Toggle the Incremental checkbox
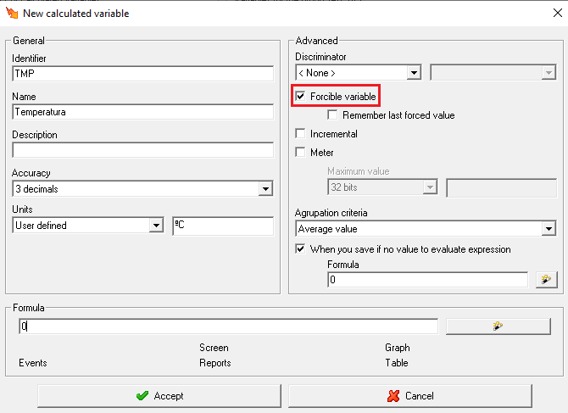The image size is (568, 413). point(300,134)
